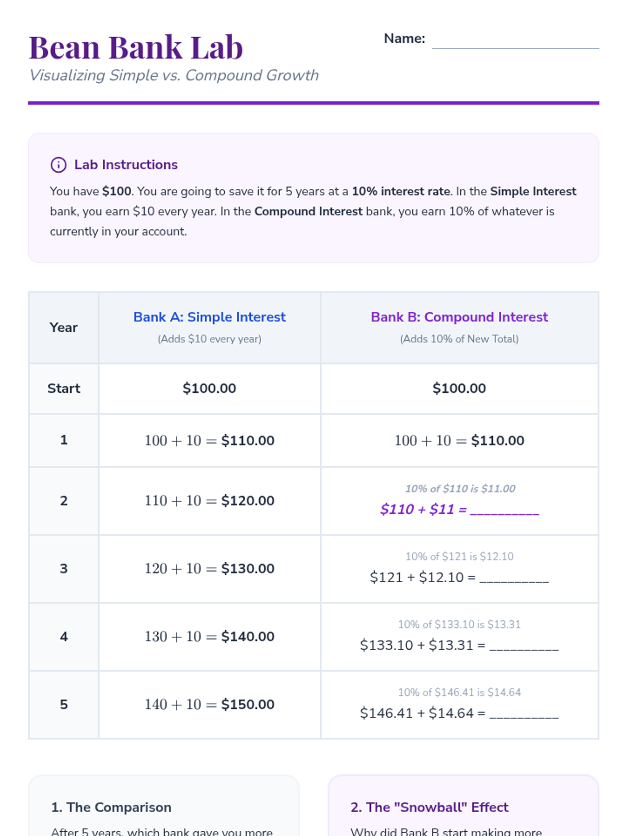
Task: Select the Bank B: Compound Interest header
Action: 459,317
